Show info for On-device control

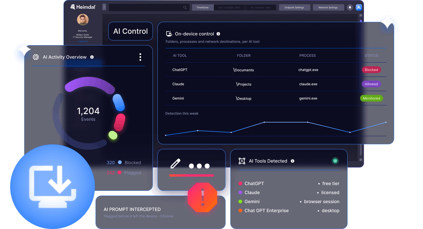pos(218,34)
